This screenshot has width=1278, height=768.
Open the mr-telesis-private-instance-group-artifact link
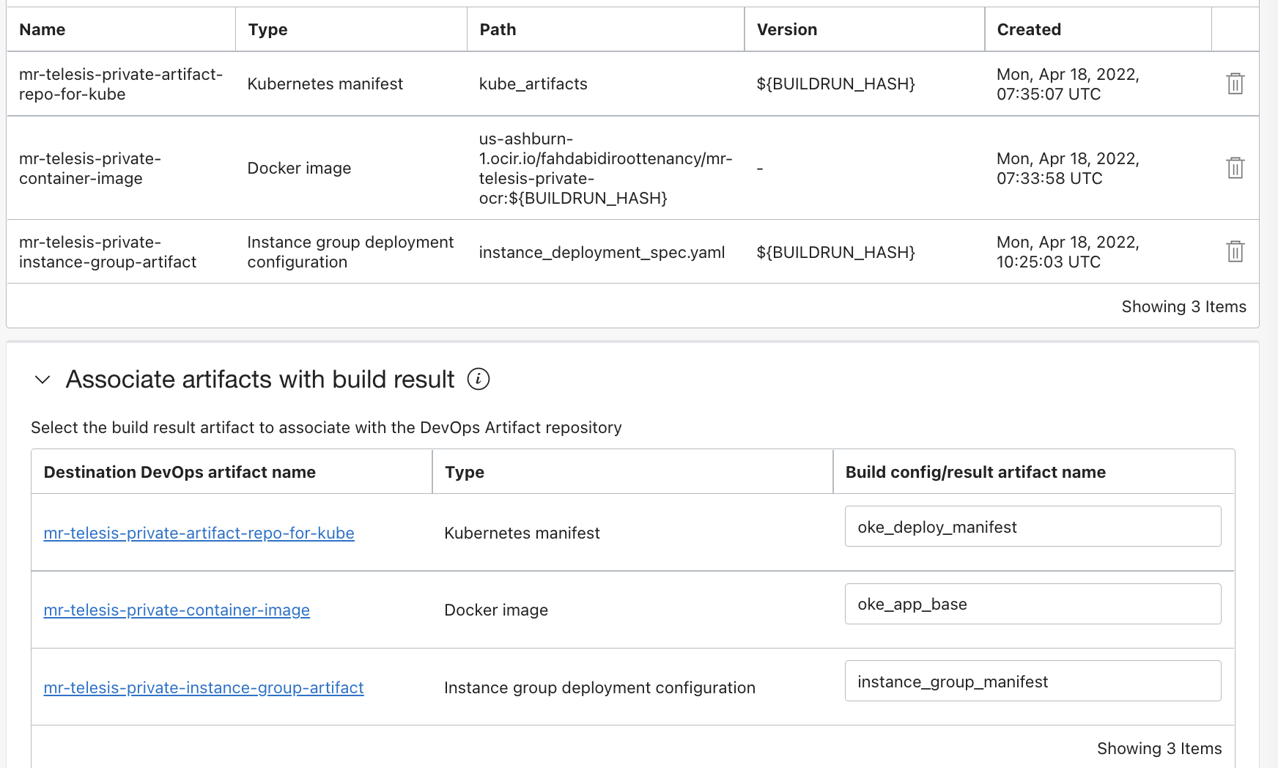point(204,687)
